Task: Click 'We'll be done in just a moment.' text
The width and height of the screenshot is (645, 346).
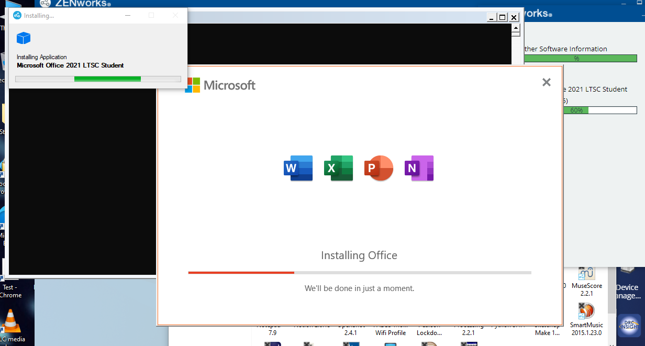Action: (x=360, y=288)
